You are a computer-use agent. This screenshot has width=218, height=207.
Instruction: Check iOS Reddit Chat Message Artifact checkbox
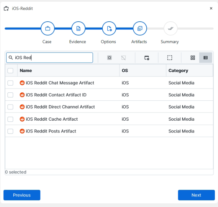point(10,83)
